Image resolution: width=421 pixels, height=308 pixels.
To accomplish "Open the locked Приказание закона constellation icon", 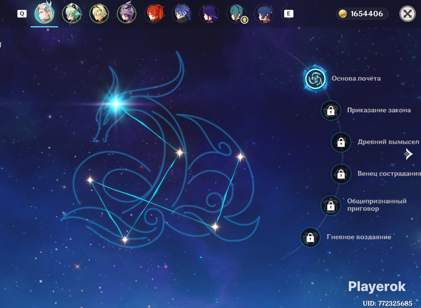I will 331,110.
